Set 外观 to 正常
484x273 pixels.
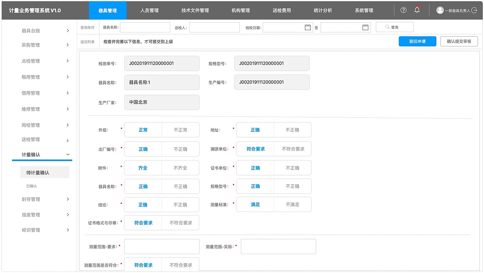143,130
